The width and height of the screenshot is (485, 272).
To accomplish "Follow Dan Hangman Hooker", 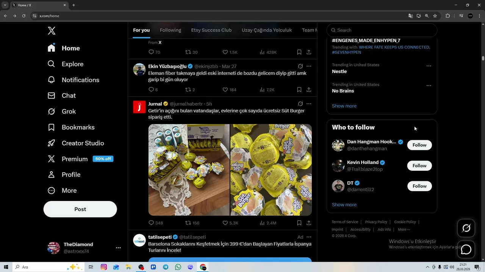I will (419, 145).
